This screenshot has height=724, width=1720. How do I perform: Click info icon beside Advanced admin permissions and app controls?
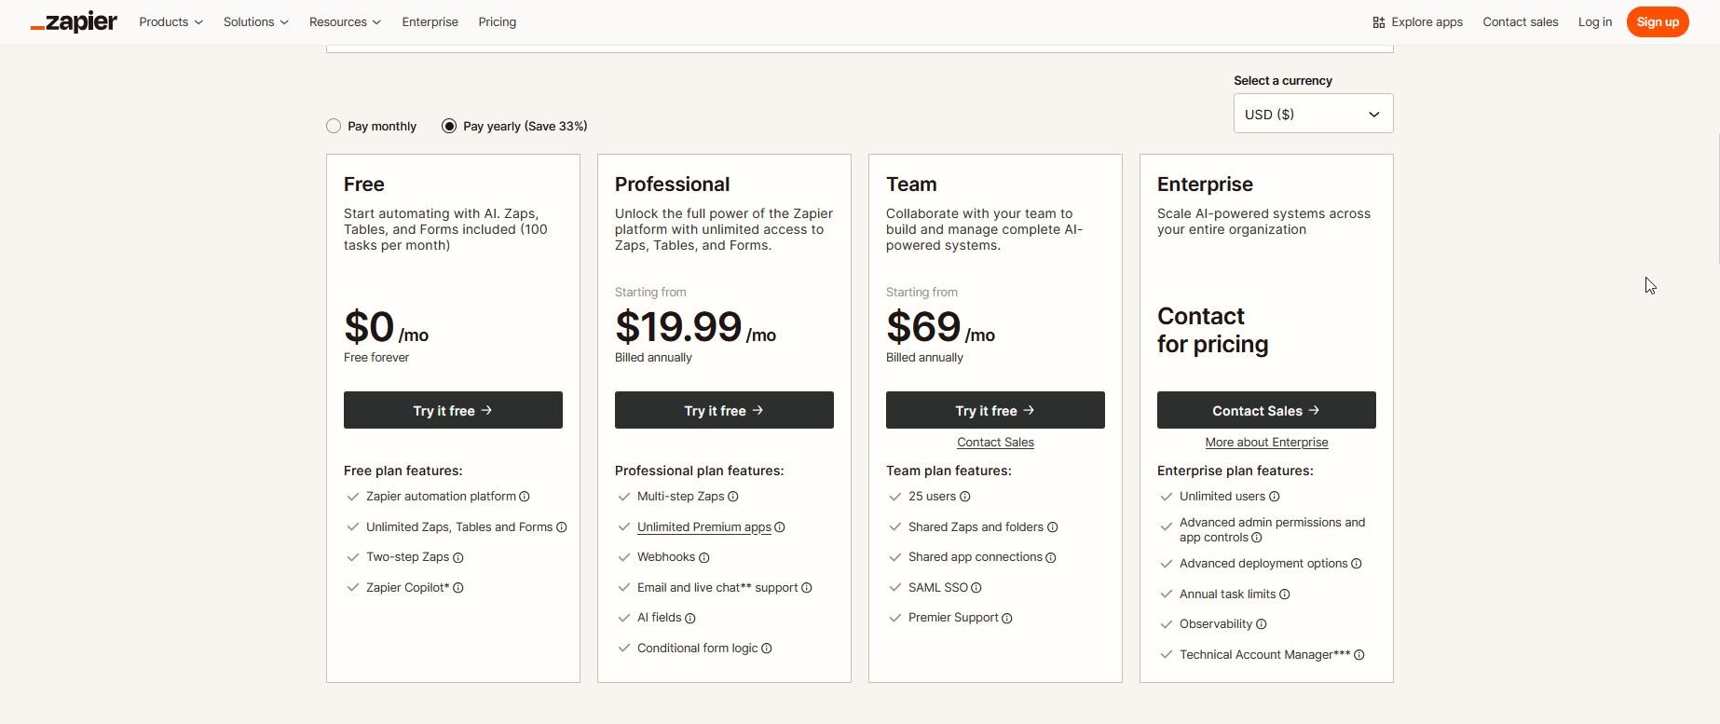[1257, 538]
